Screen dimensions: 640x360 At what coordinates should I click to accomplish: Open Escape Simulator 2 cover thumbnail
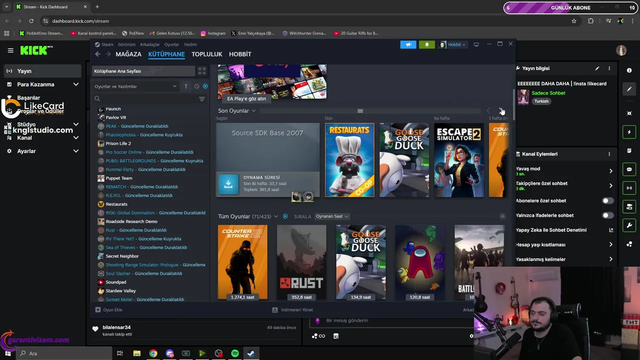(x=458, y=160)
